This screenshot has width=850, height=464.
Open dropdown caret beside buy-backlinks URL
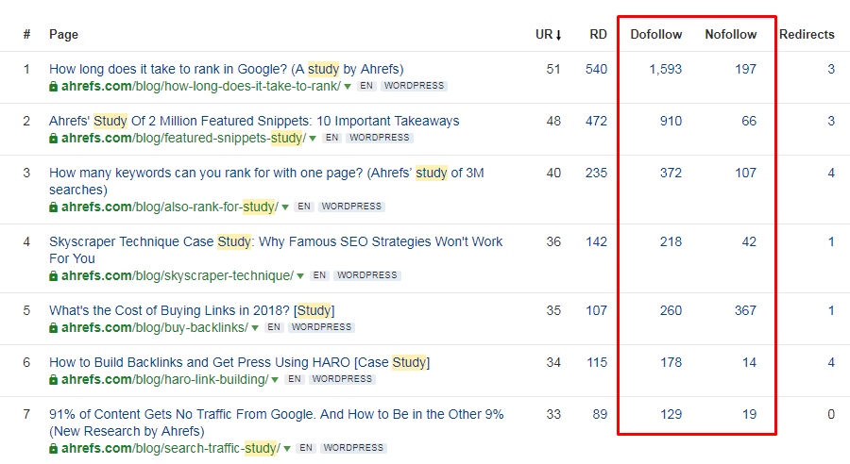click(255, 327)
